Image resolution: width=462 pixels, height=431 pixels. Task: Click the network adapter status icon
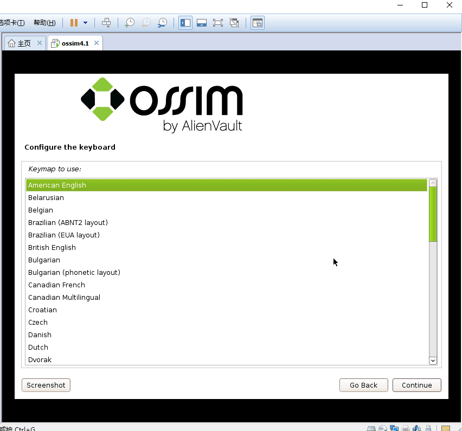click(x=394, y=428)
